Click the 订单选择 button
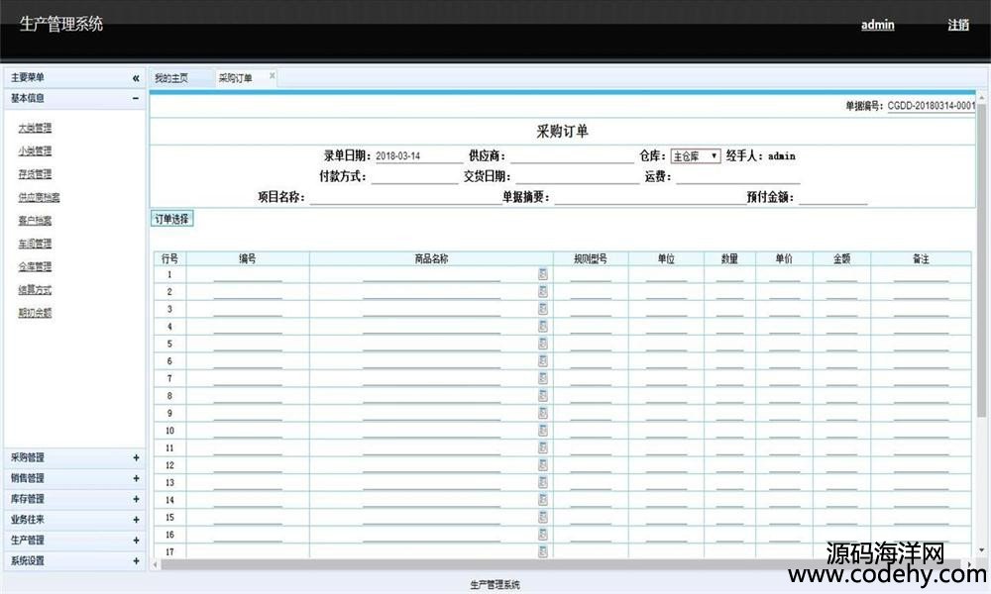This screenshot has height=594, width=991. [171, 219]
